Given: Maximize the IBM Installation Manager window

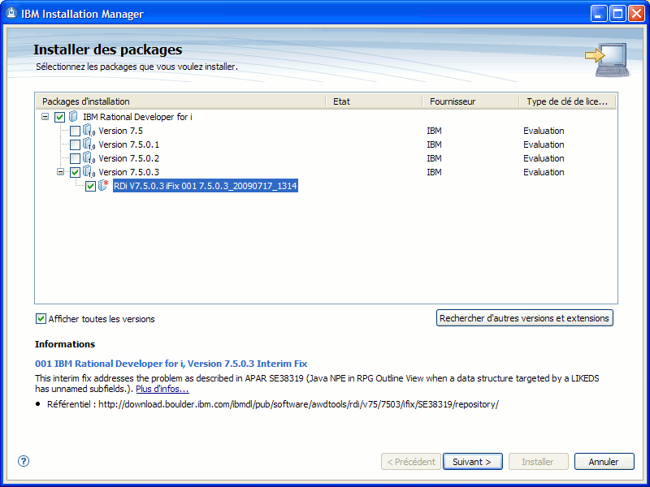Looking at the screenshot, I should 617,14.
